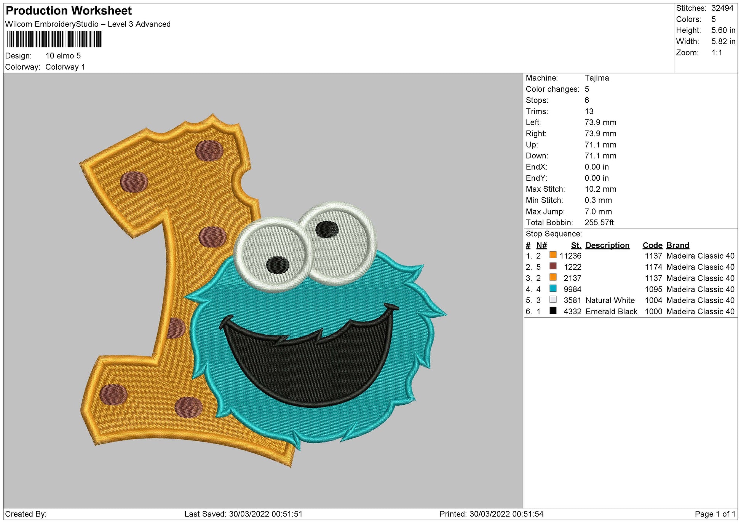The width and height of the screenshot is (741, 523).
Task: Click the orange swatch in stop row 1
Action: tap(553, 255)
